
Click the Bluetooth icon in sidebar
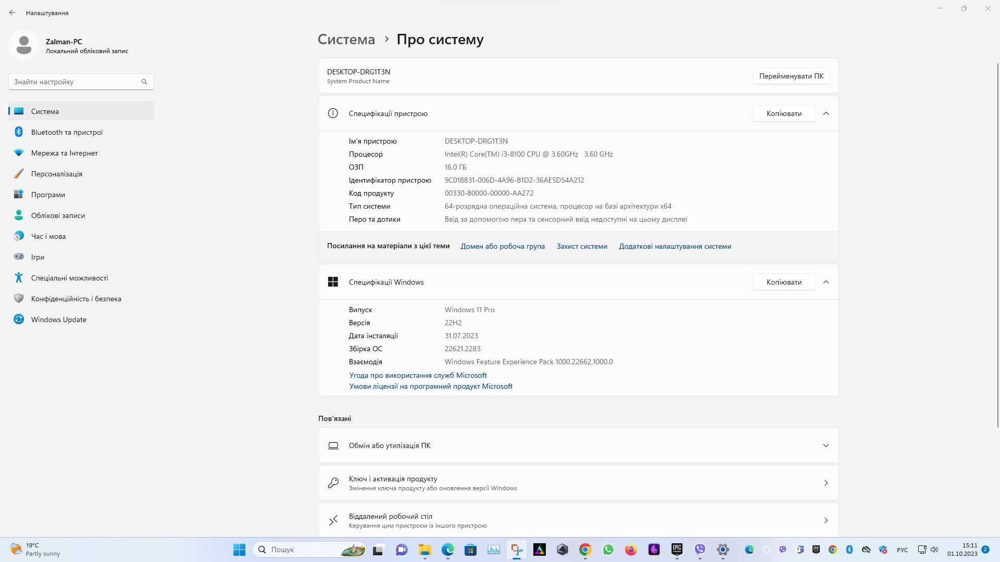tap(19, 132)
